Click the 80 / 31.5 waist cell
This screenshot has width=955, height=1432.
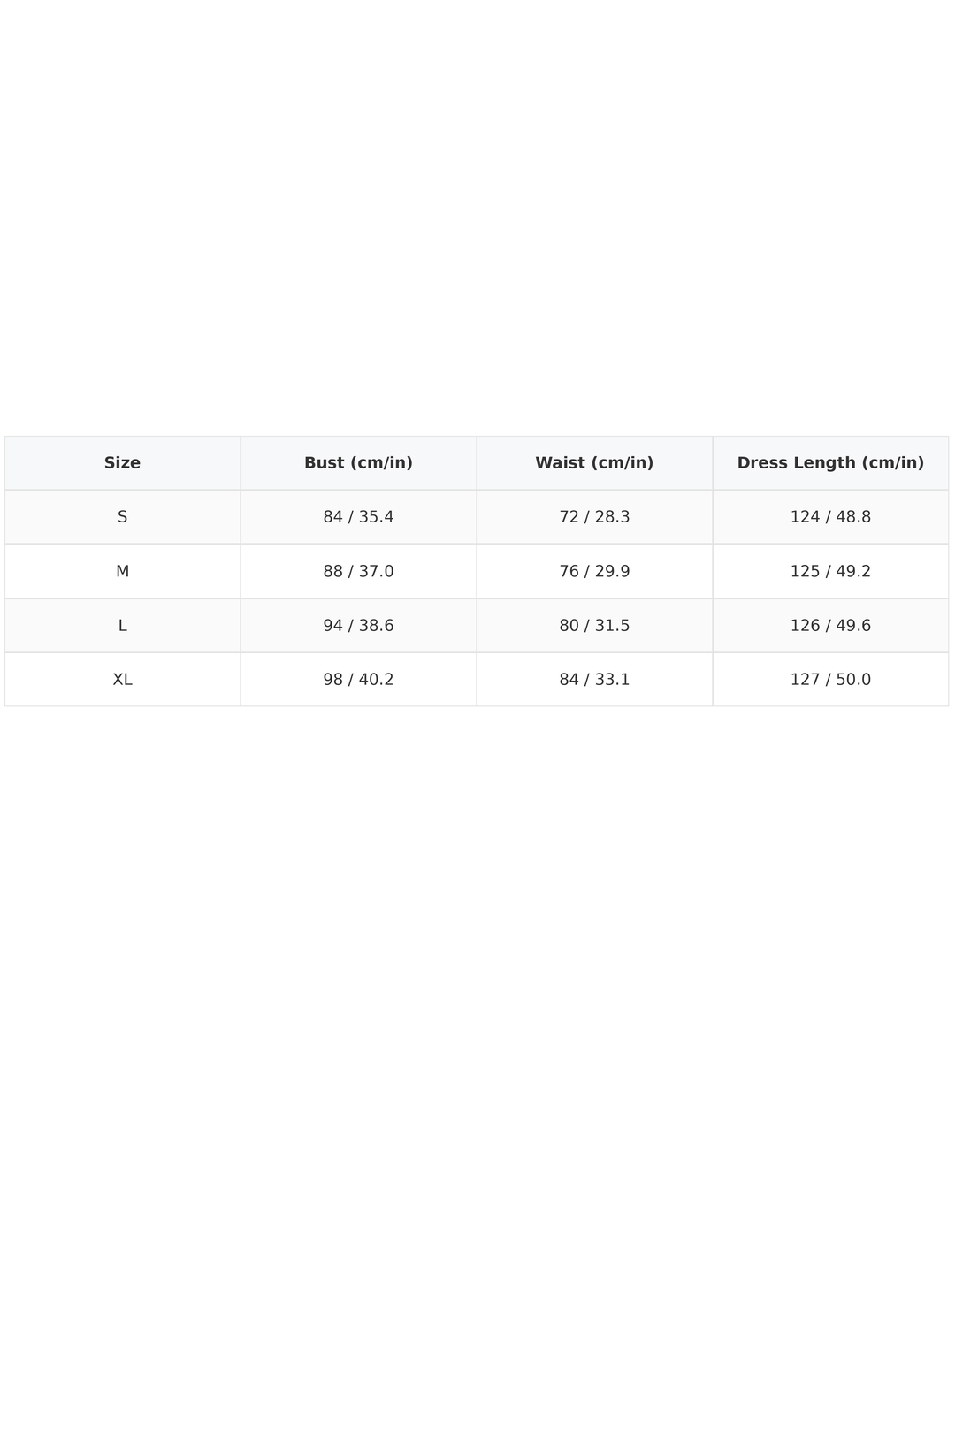[x=594, y=626]
